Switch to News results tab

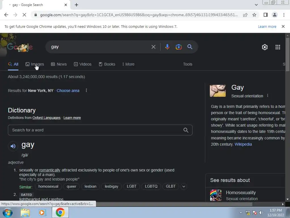click(59, 64)
